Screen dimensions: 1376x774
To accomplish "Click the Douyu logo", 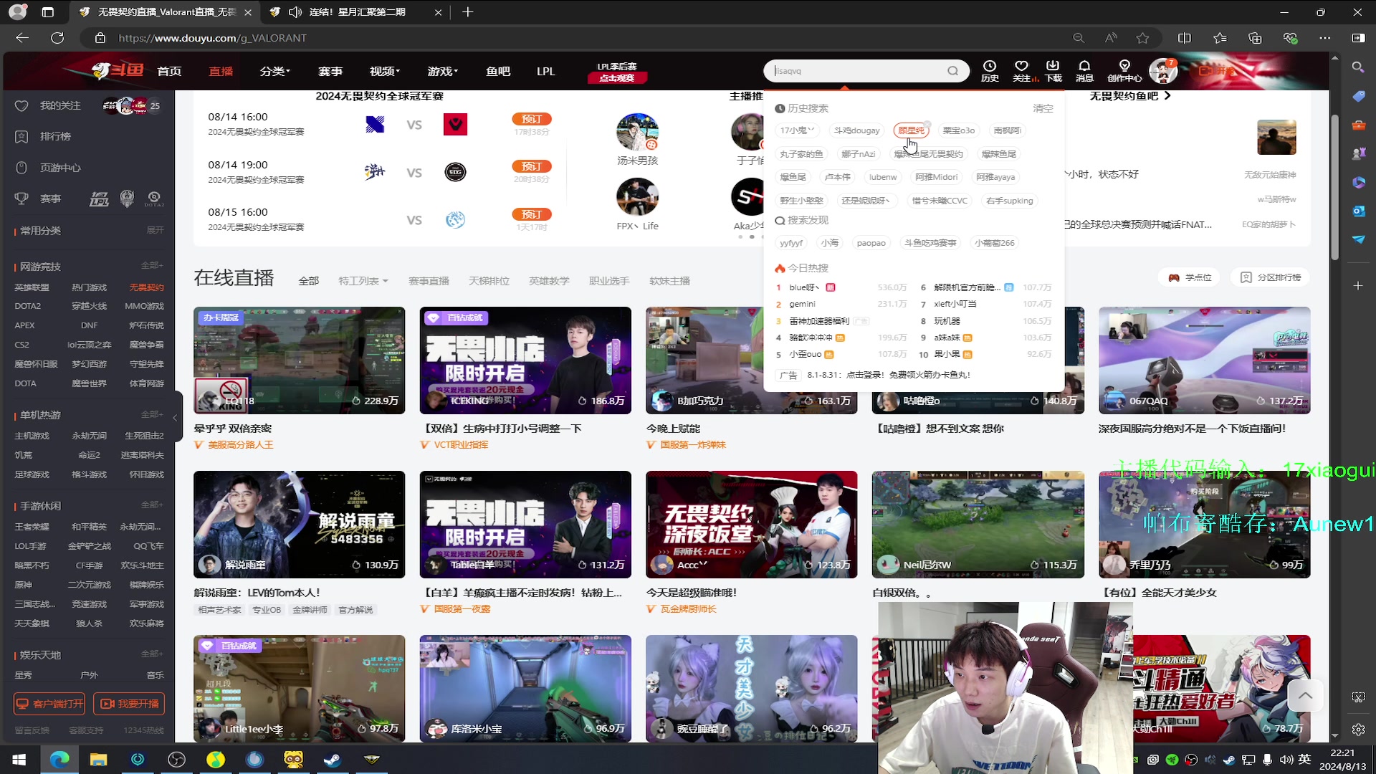I will coord(118,70).
